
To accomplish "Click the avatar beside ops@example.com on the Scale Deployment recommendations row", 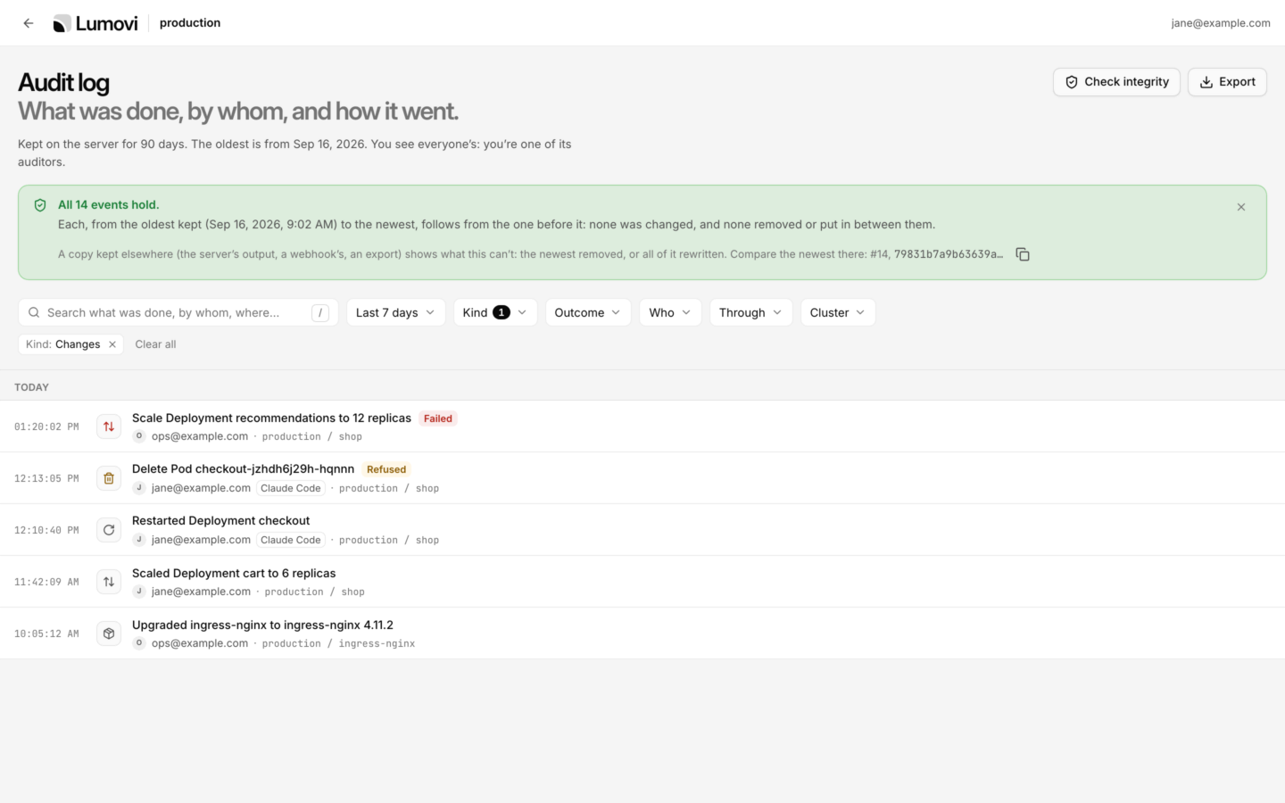I will [139, 436].
